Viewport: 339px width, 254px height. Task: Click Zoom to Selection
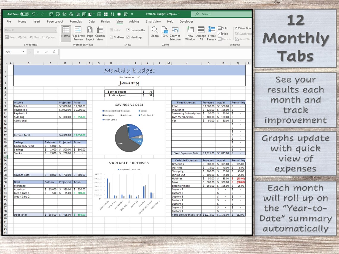pyautogui.click(x=175, y=33)
